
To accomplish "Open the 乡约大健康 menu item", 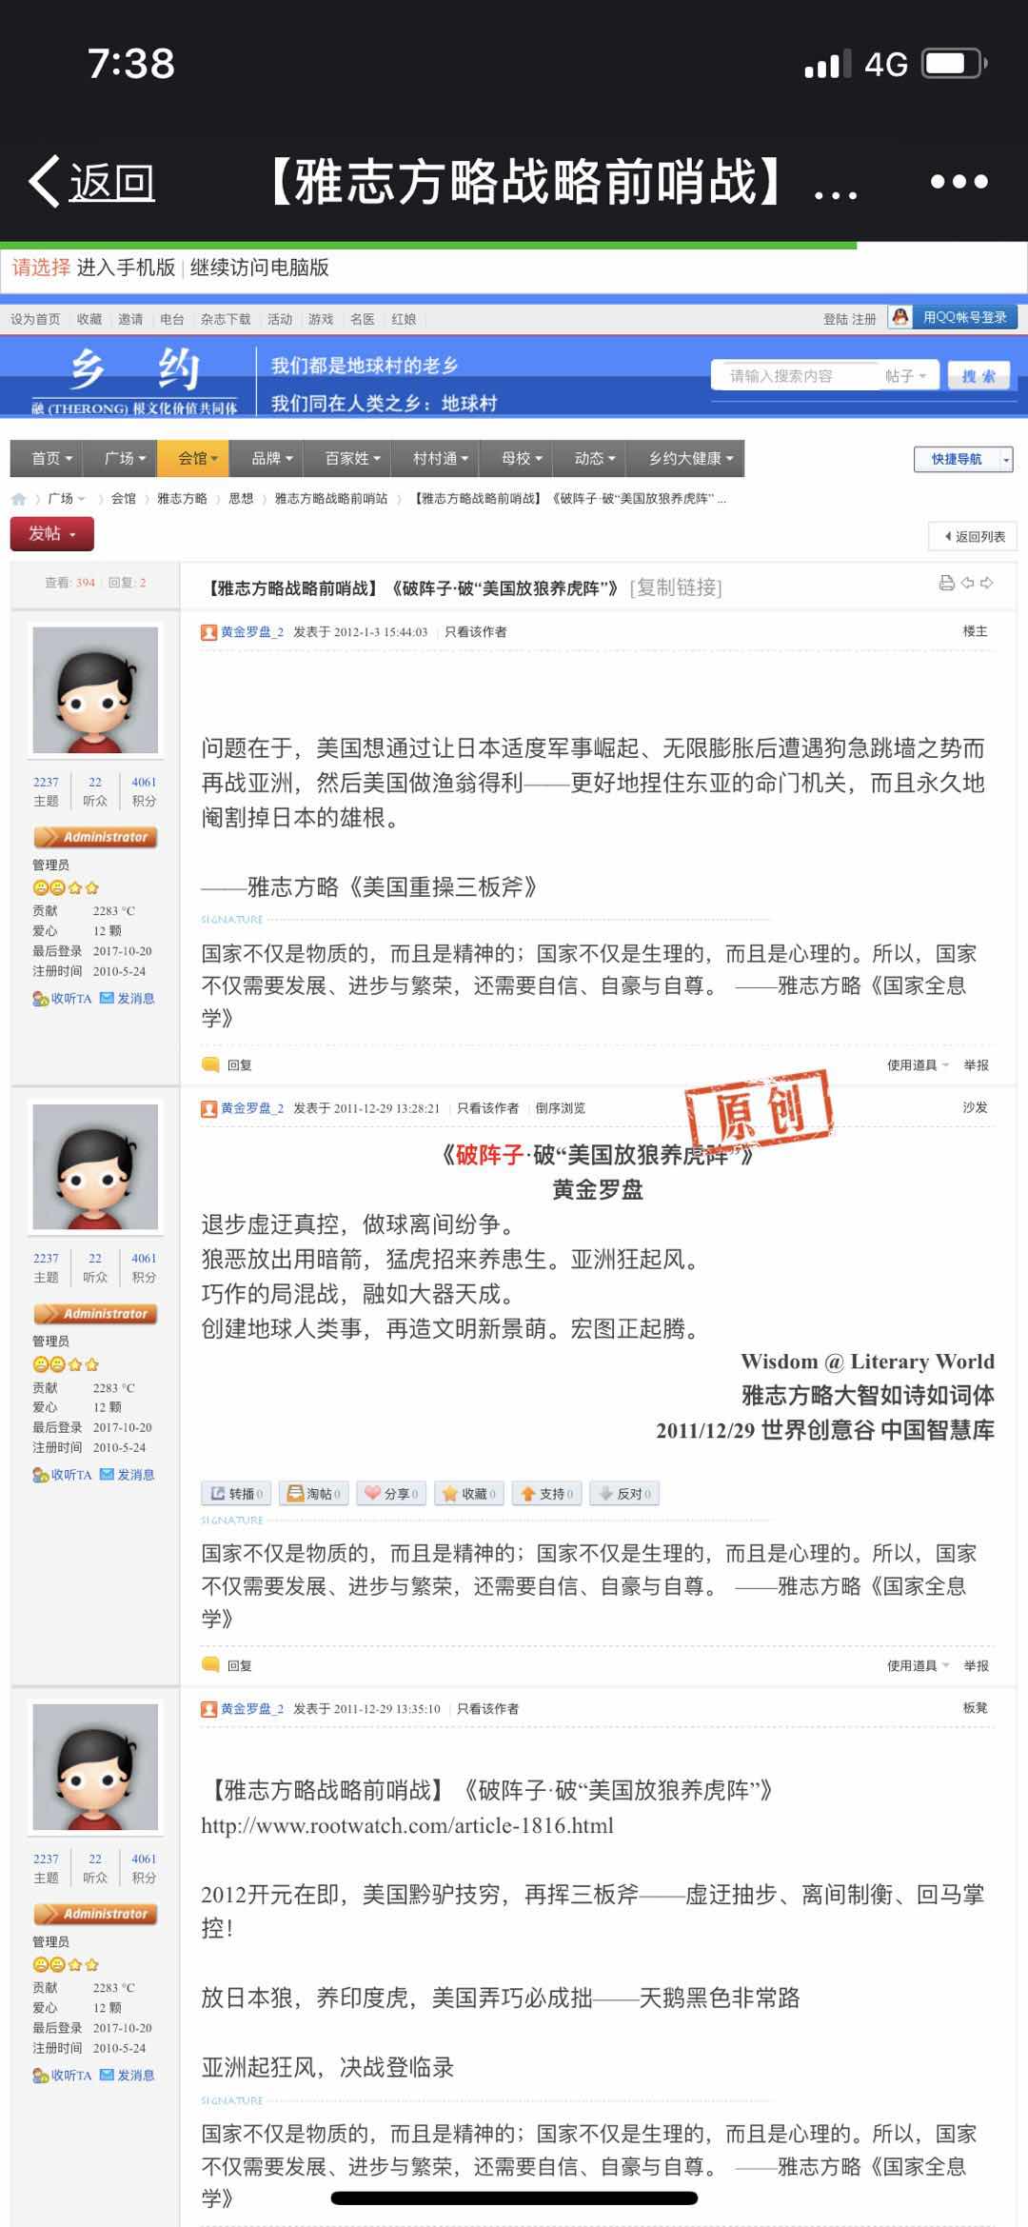I will pyautogui.click(x=691, y=458).
